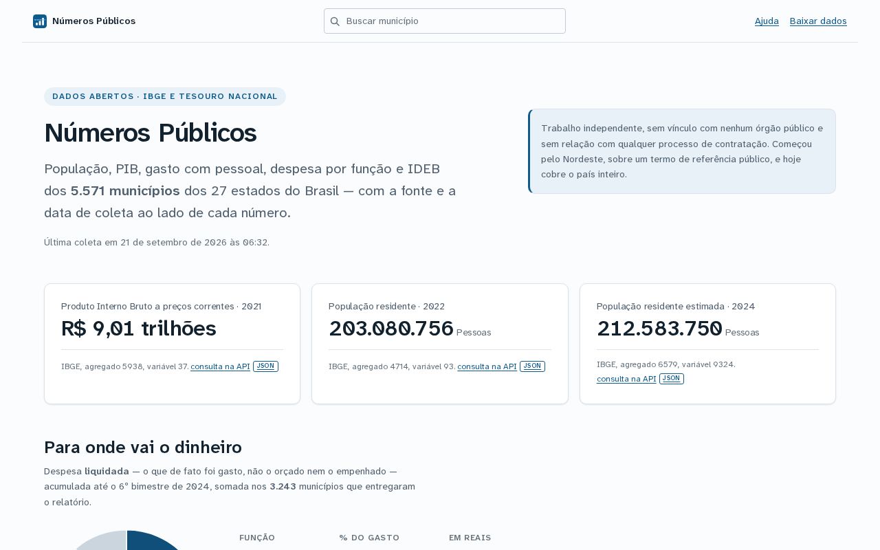
Task: Click the 212.583.750 estimated population figure
Action: [x=659, y=329]
